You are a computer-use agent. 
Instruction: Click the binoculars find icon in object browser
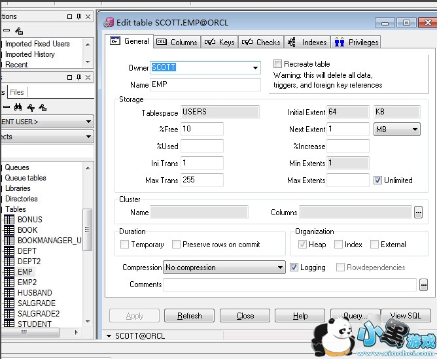click(18, 107)
